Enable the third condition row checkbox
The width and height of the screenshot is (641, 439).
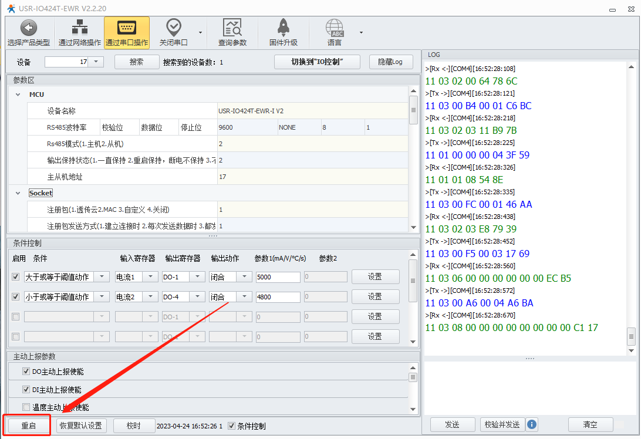coord(15,316)
